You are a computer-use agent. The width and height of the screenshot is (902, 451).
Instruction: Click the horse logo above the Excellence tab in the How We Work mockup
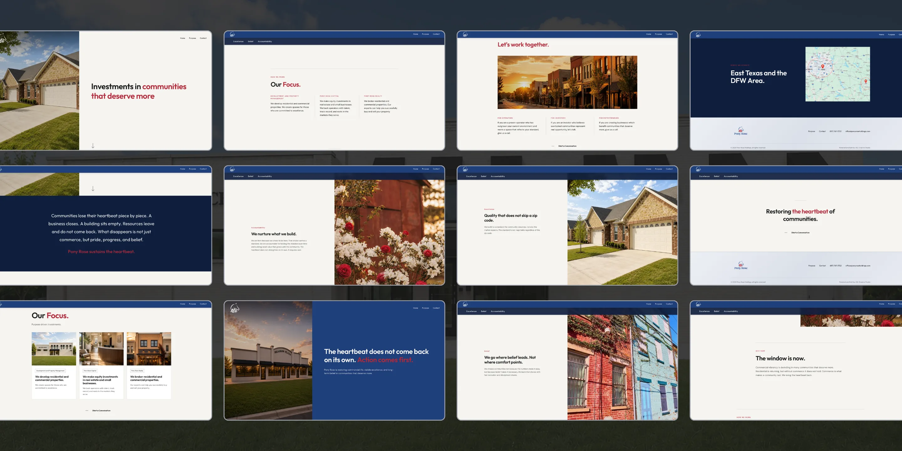232,34
